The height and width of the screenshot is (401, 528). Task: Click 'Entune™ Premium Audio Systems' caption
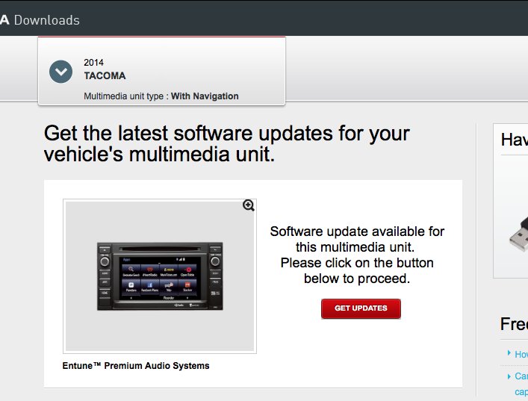click(x=136, y=366)
